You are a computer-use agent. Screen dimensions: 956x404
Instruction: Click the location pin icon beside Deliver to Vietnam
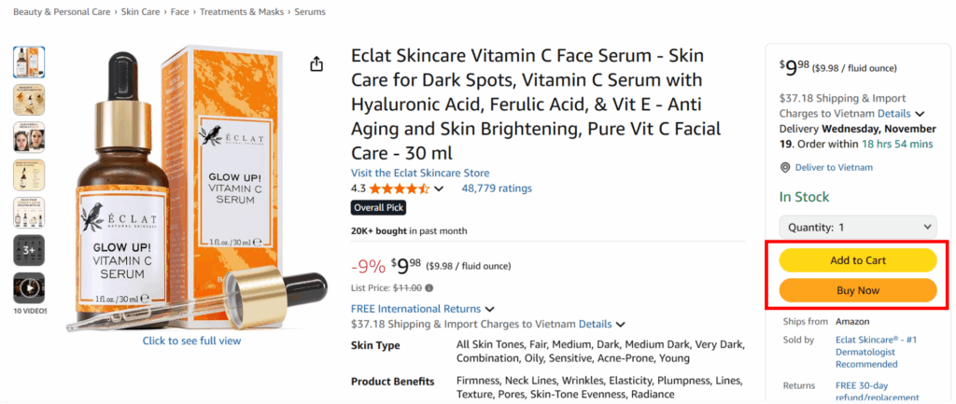(785, 168)
